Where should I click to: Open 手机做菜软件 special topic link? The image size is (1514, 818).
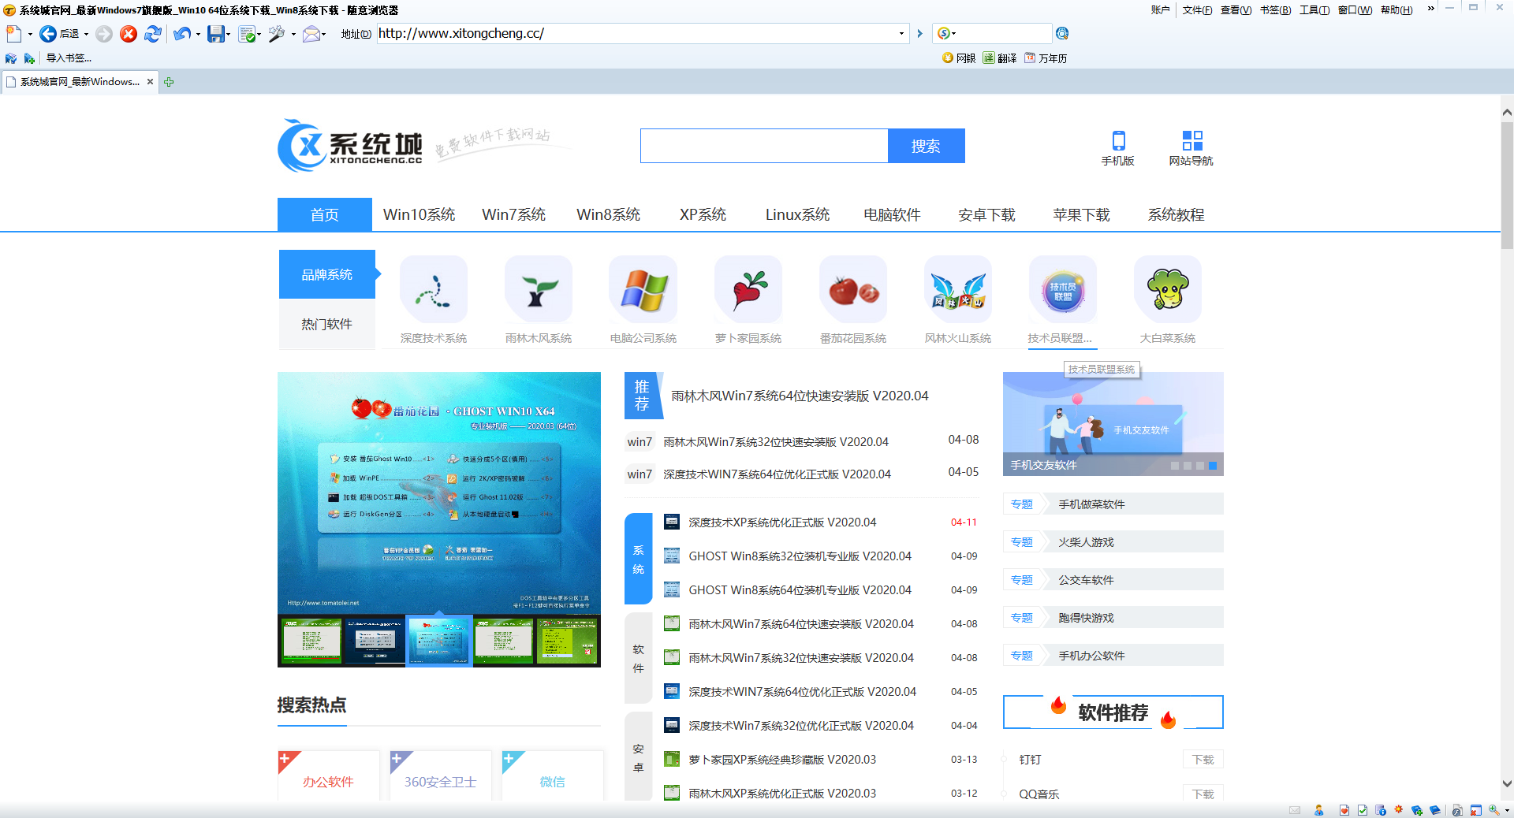click(x=1091, y=504)
